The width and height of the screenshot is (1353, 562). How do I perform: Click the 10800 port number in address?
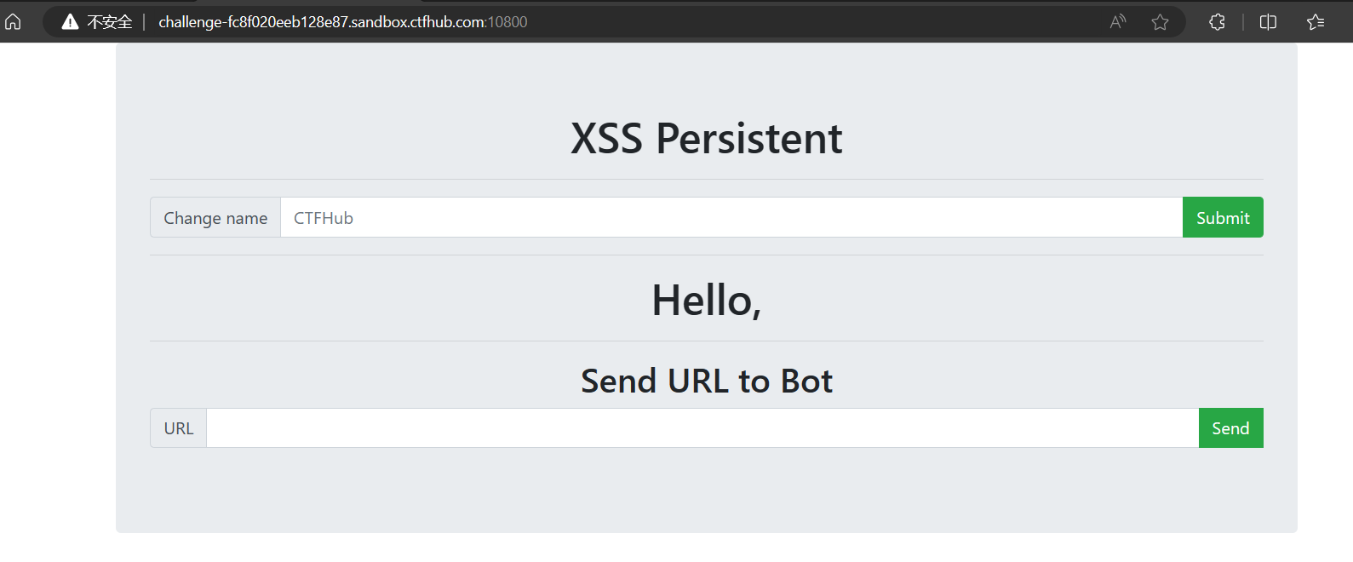click(x=507, y=22)
